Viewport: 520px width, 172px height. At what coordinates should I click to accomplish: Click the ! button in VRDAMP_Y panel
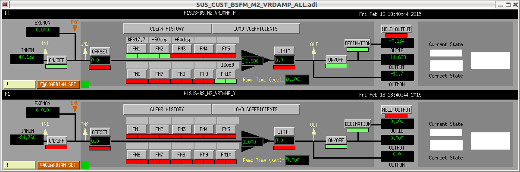coord(19,165)
